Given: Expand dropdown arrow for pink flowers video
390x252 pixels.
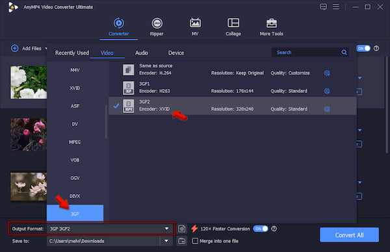Looking at the screenshot, I should tap(359, 131).
